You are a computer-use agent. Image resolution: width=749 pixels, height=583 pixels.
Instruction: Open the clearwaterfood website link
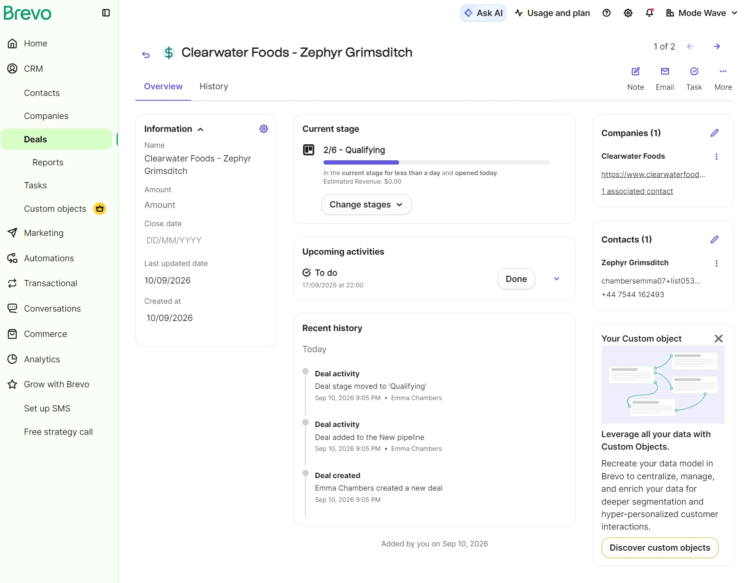(653, 174)
